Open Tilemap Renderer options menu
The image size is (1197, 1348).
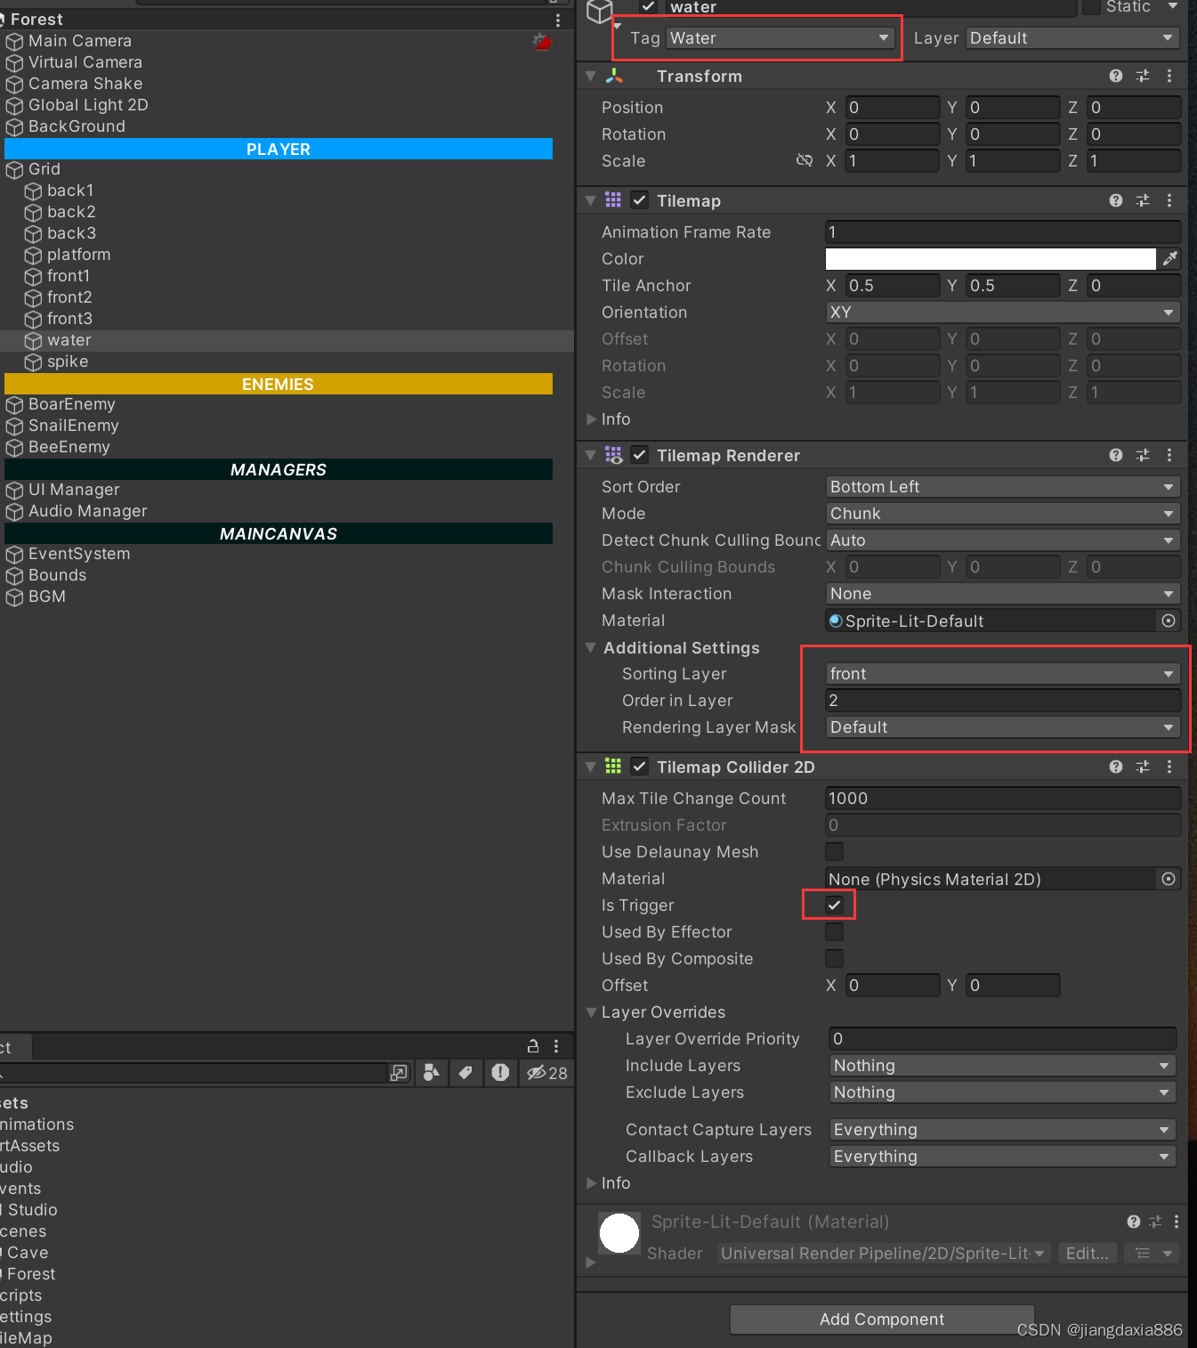1169,456
